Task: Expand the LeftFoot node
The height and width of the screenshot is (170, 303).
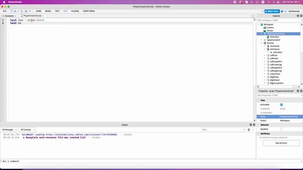Action: click(x=265, y=55)
